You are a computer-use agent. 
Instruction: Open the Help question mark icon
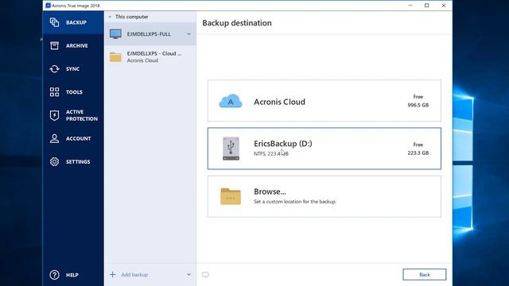54,275
